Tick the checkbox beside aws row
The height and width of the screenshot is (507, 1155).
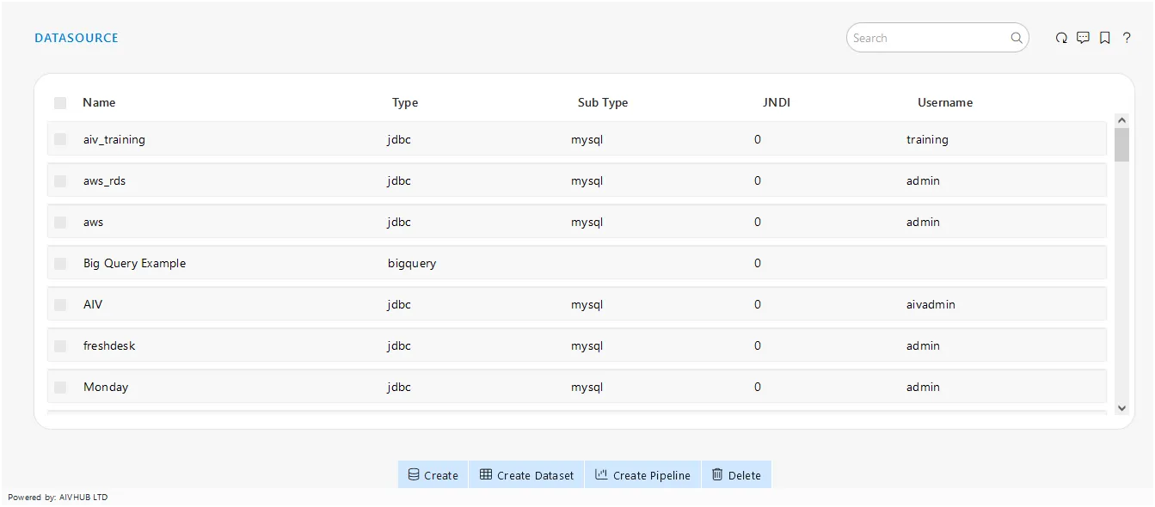pyautogui.click(x=60, y=223)
